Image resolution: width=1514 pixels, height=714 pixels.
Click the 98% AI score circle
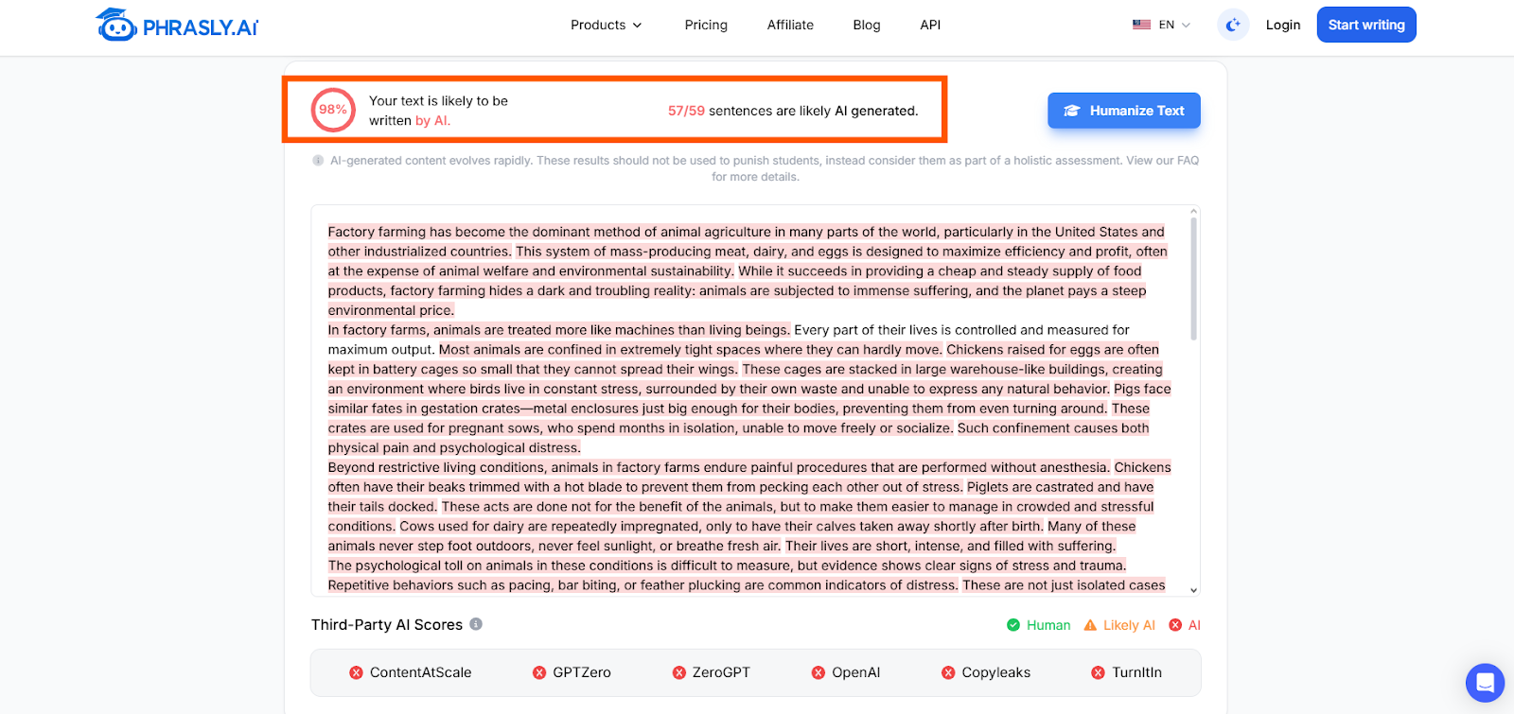pyautogui.click(x=333, y=110)
